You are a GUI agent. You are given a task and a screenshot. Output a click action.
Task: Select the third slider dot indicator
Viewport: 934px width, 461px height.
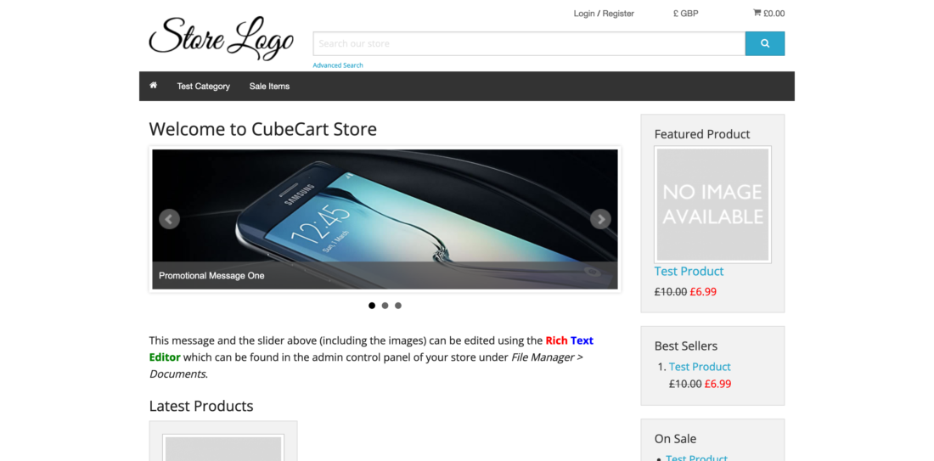coord(398,306)
